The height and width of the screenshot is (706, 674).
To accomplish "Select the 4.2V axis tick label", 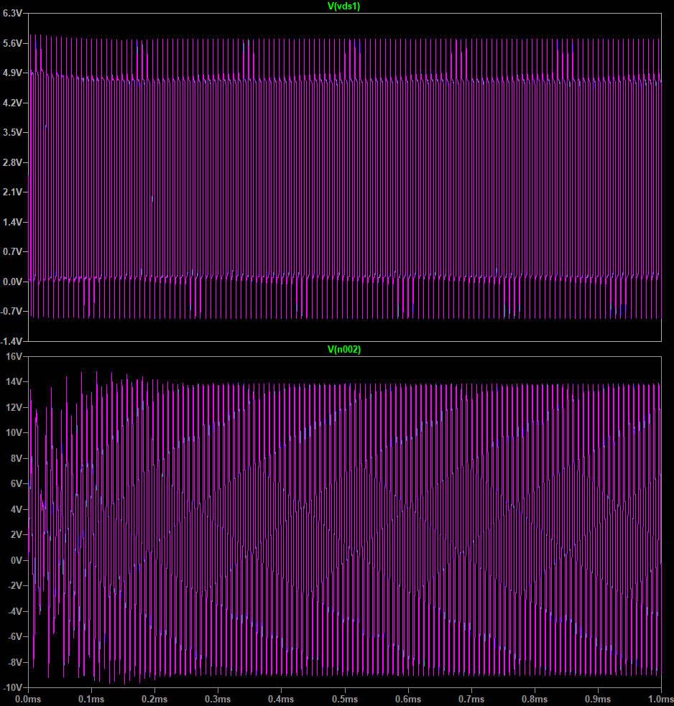I will point(12,103).
